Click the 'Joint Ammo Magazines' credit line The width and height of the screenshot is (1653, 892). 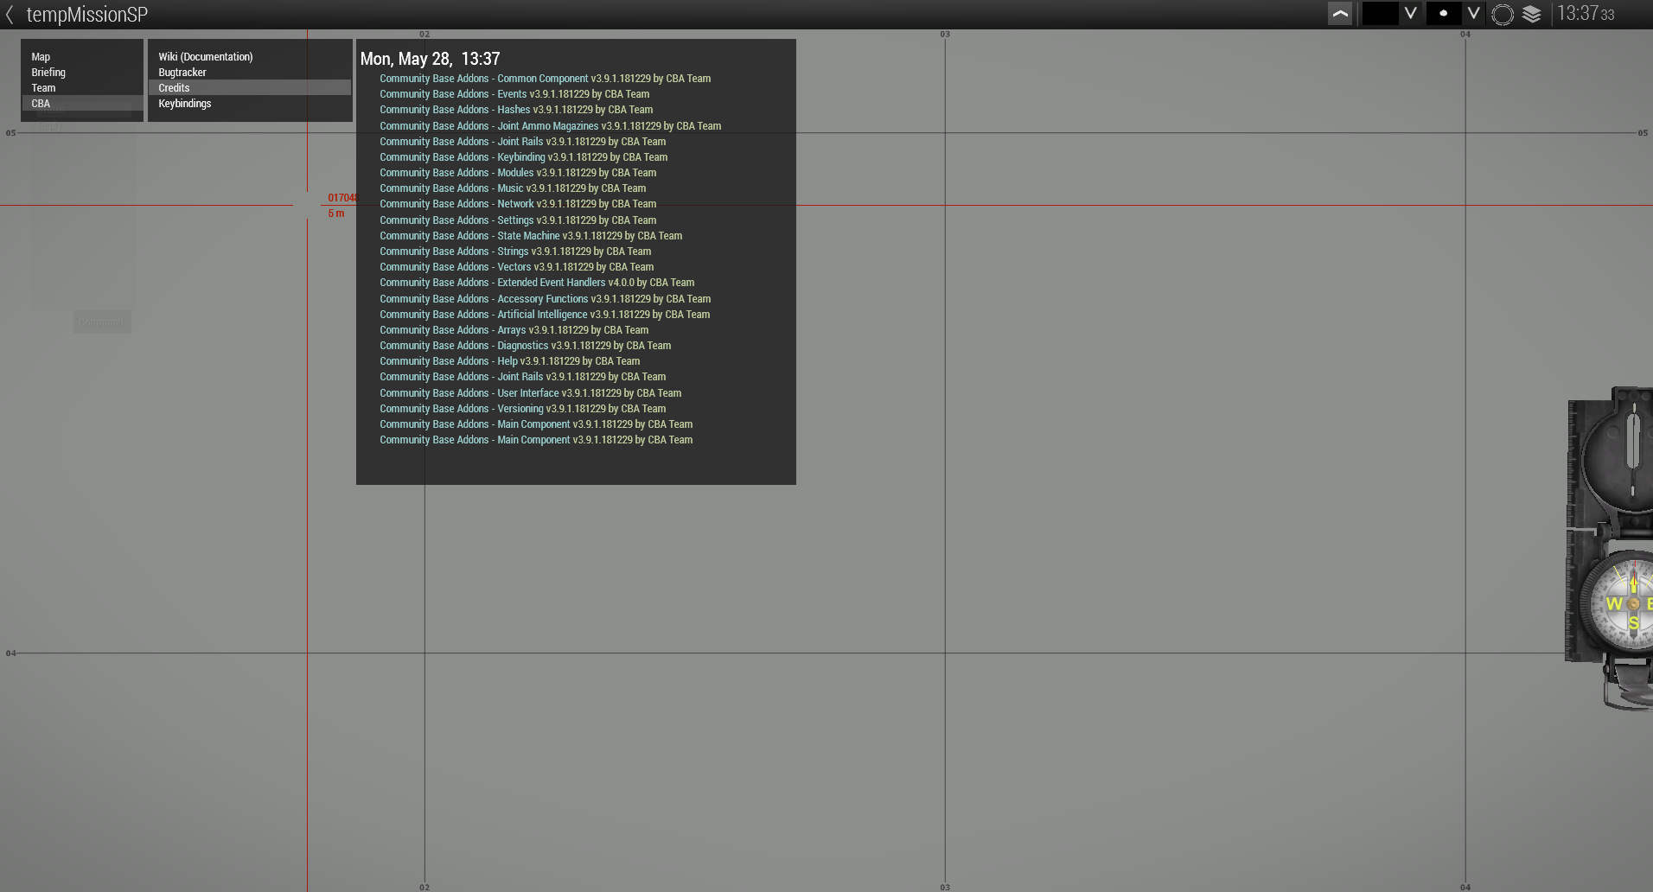point(551,126)
